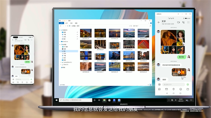Expand the Explorer ribbon chevron
Image resolution: width=211 pixels, height=118 pixels.
coord(149,23)
